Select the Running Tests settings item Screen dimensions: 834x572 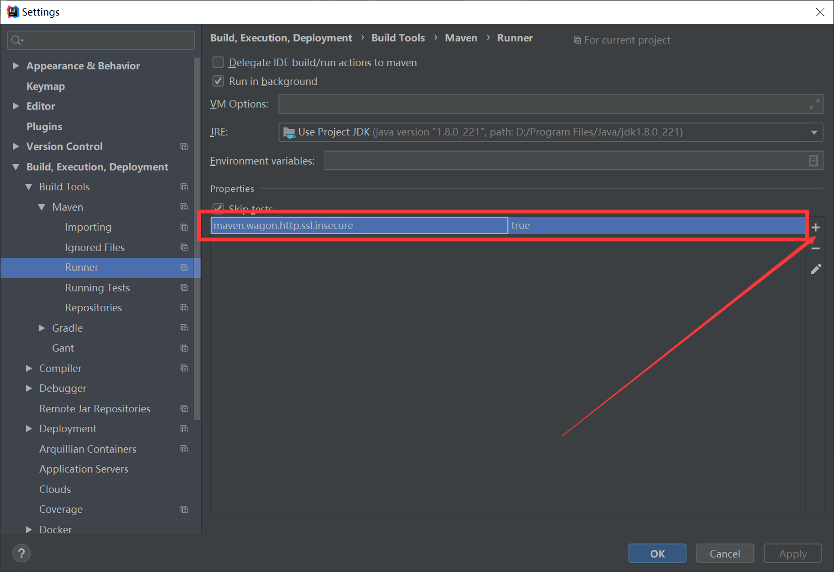tap(97, 288)
